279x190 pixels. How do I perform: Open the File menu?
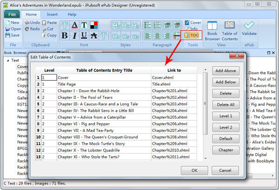tap(12, 14)
